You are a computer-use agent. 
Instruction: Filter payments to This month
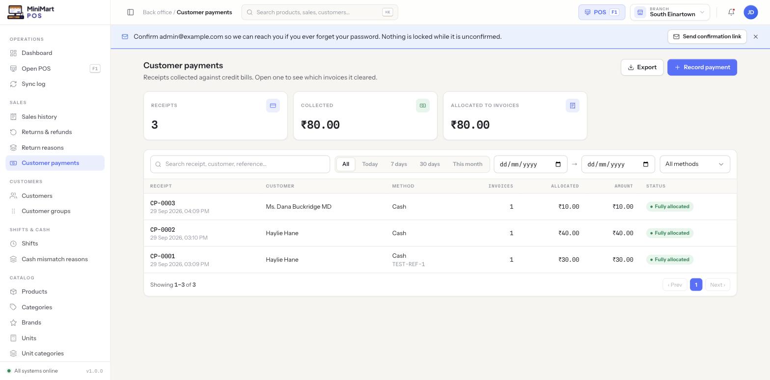[467, 164]
